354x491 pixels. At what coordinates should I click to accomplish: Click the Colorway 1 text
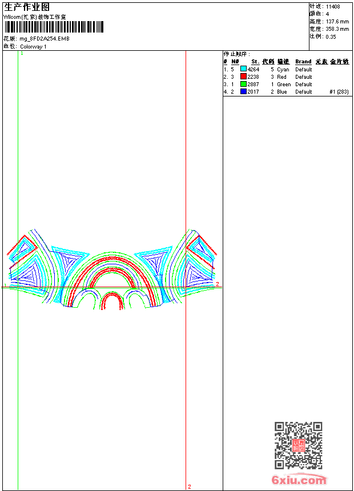33,47
